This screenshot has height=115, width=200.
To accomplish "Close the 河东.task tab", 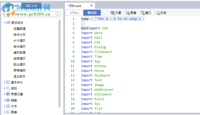I will click(91, 5).
